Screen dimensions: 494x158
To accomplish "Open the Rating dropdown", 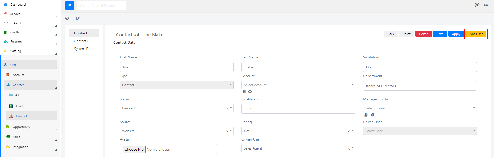I will (298, 131).
